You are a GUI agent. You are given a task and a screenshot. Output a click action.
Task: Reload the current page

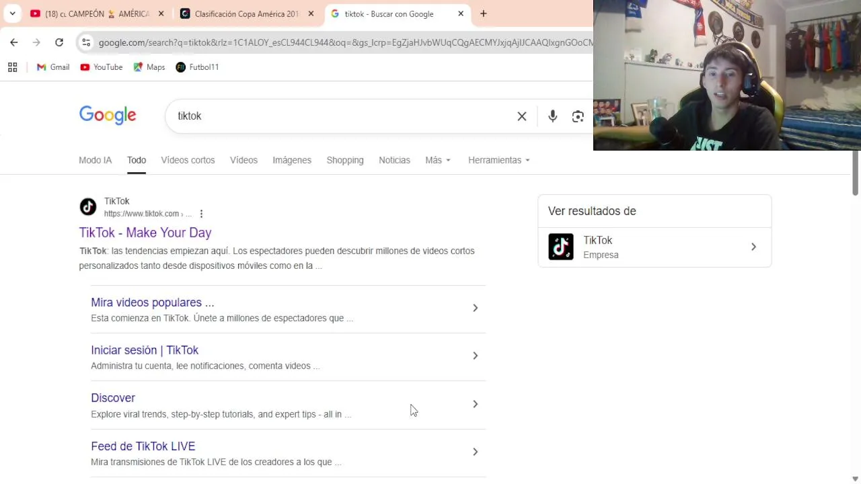click(59, 42)
